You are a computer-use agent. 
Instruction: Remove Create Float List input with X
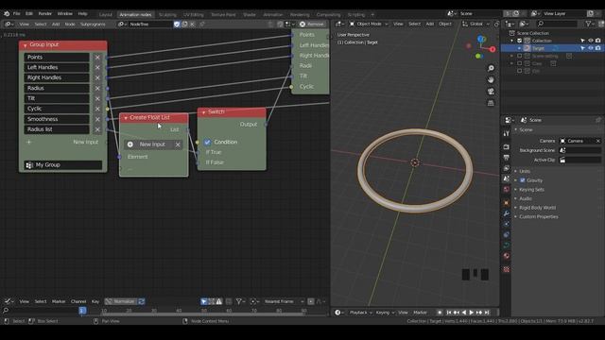[178, 144]
